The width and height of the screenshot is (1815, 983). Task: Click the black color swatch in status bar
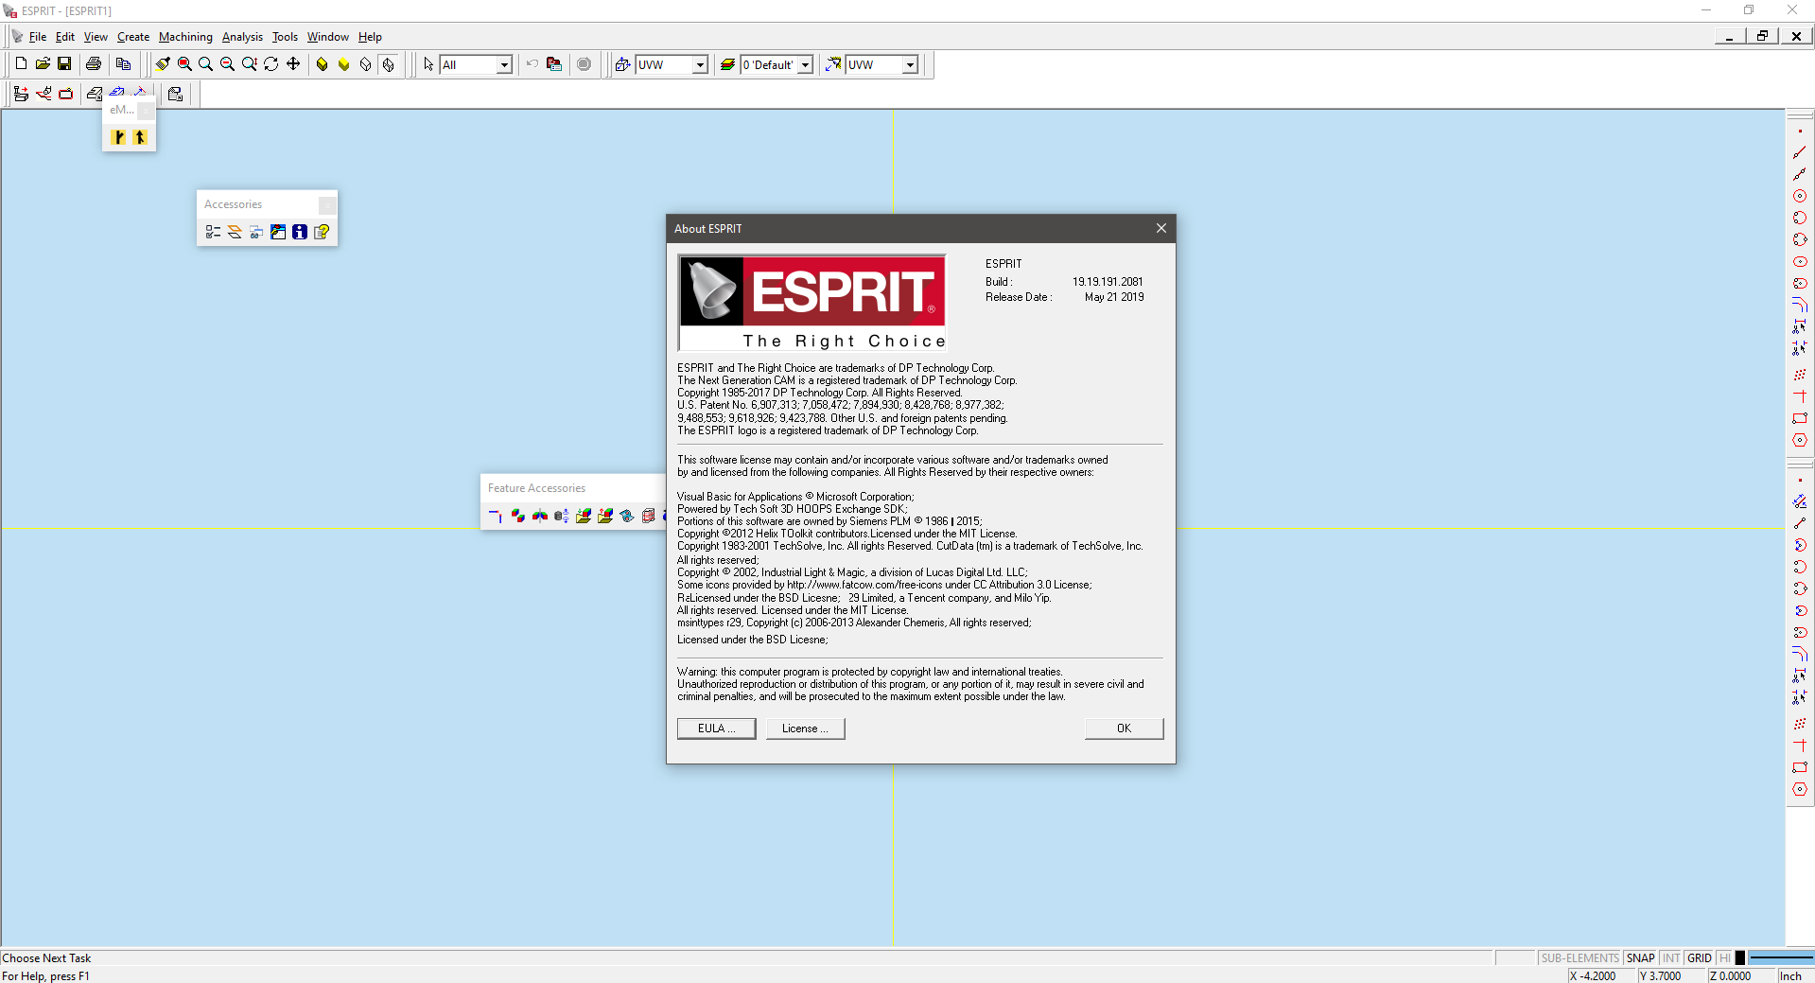[1740, 958]
